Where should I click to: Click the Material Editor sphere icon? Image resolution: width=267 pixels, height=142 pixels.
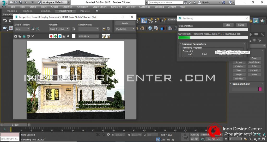(150, 28)
